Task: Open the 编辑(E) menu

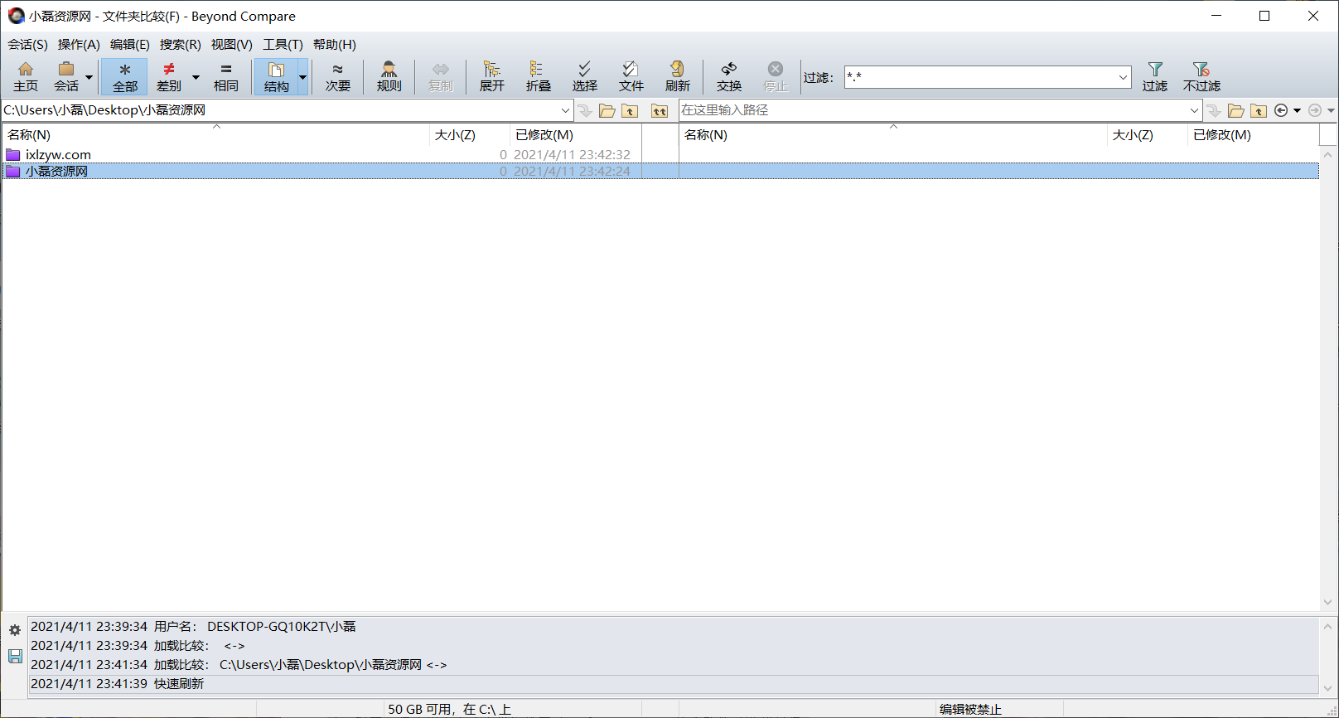Action: (x=130, y=45)
